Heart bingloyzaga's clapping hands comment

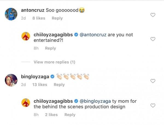[x=153, y=81]
